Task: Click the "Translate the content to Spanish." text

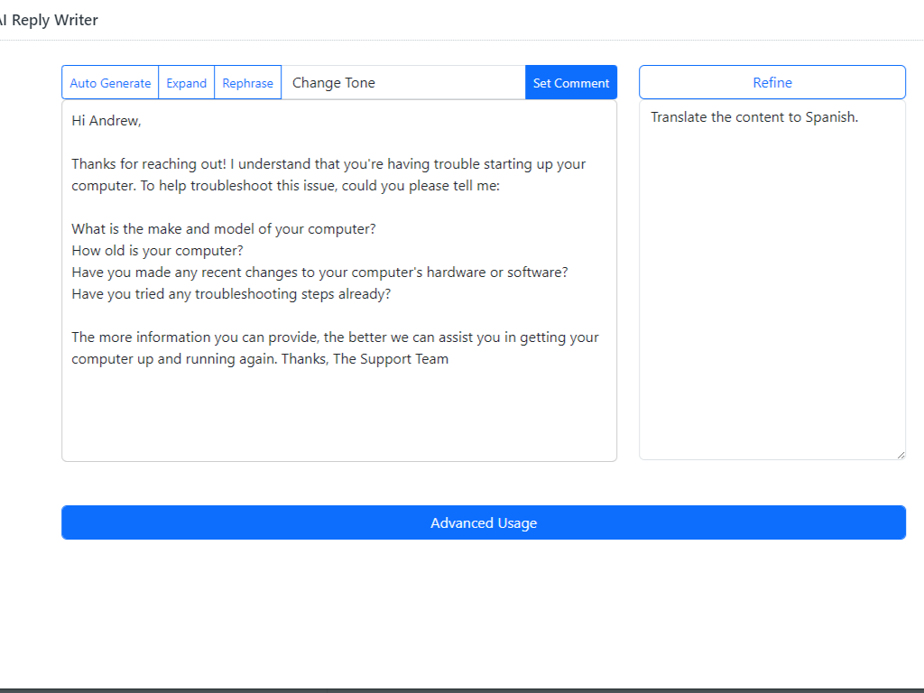Action: pyautogui.click(x=753, y=117)
